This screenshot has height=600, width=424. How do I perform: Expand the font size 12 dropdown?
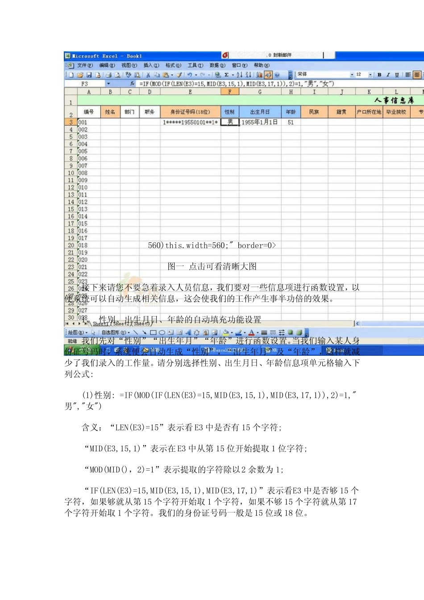tap(370, 75)
